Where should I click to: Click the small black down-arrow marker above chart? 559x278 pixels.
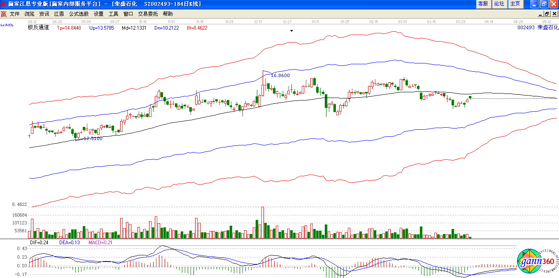point(291,31)
